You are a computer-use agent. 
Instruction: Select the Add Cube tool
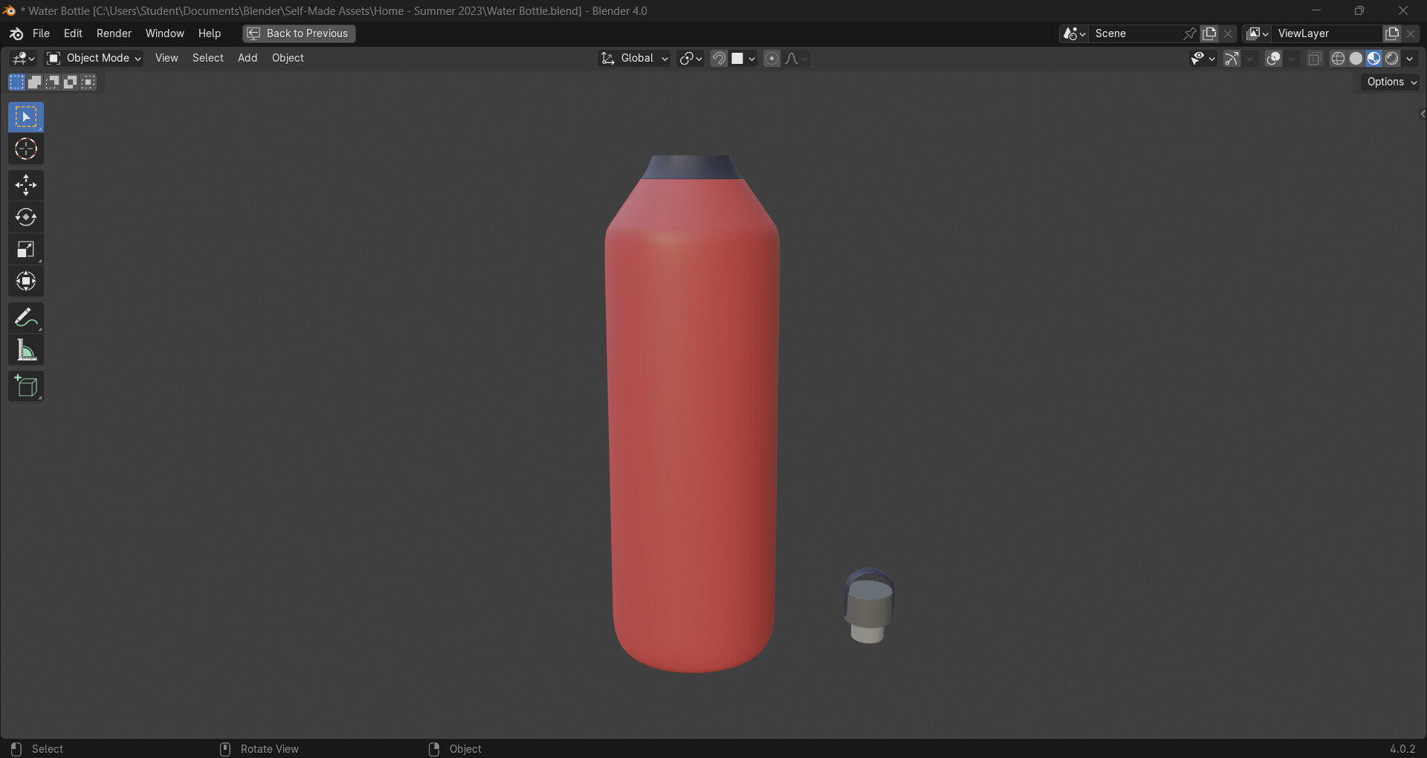[x=26, y=386]
